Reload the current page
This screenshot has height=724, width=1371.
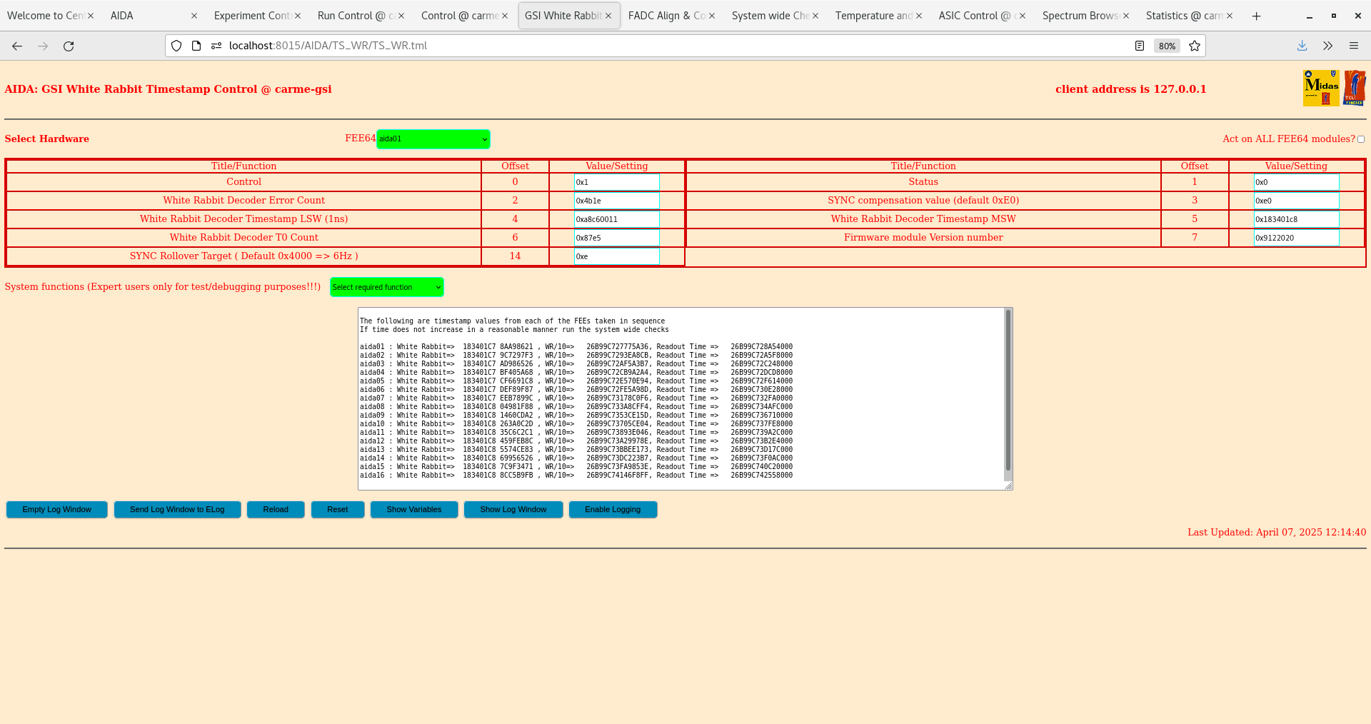click(x=69, y=46)
